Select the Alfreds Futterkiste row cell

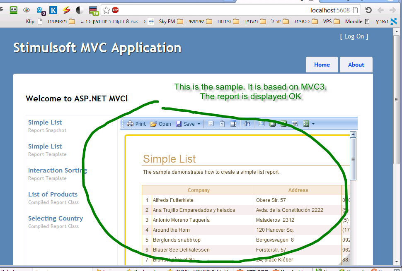[x=203, y=200]
